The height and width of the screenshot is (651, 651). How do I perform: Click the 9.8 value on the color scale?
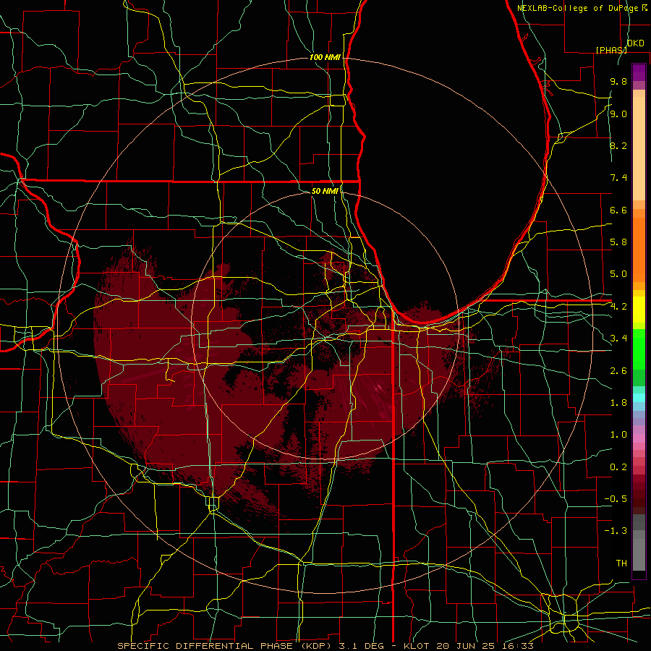coord(618,81)
